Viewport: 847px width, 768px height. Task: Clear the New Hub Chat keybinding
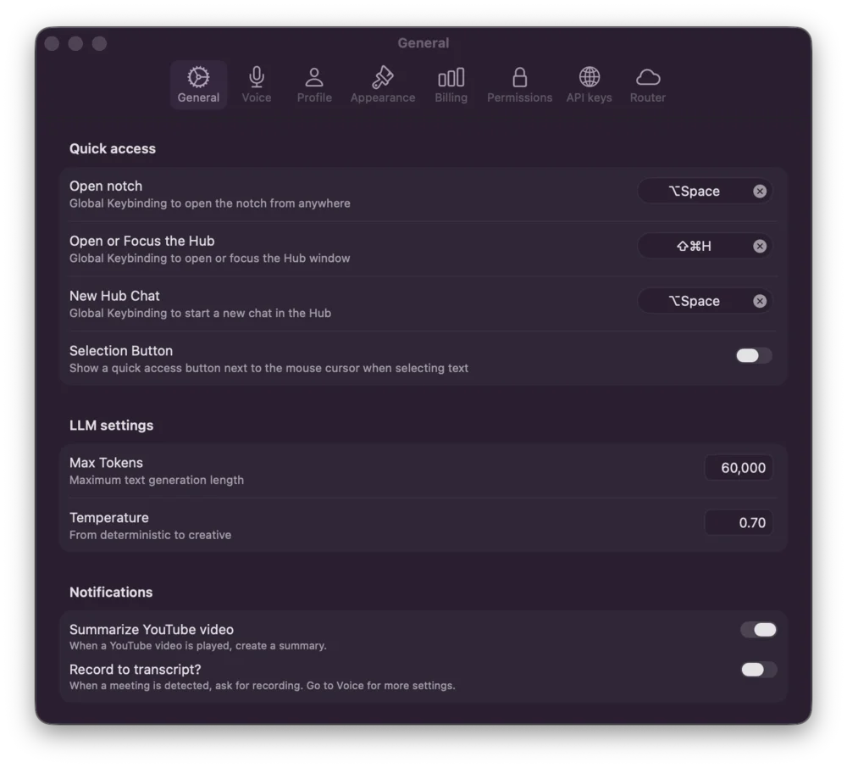click(x=759, y=300)
